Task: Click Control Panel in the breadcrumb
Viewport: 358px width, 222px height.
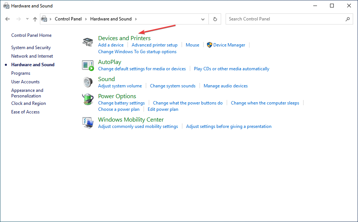Action: pyautogui.click(x=68, y=19)
